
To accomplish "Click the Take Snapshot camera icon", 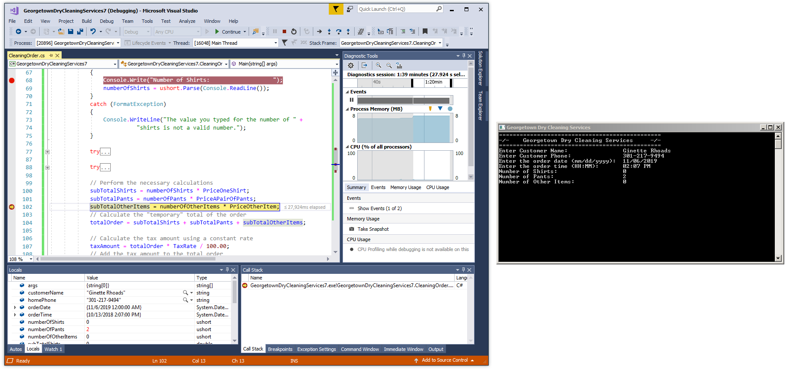I will [352, 229].
